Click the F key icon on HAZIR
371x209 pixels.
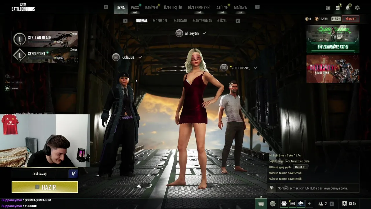click(x=37, y=187)
